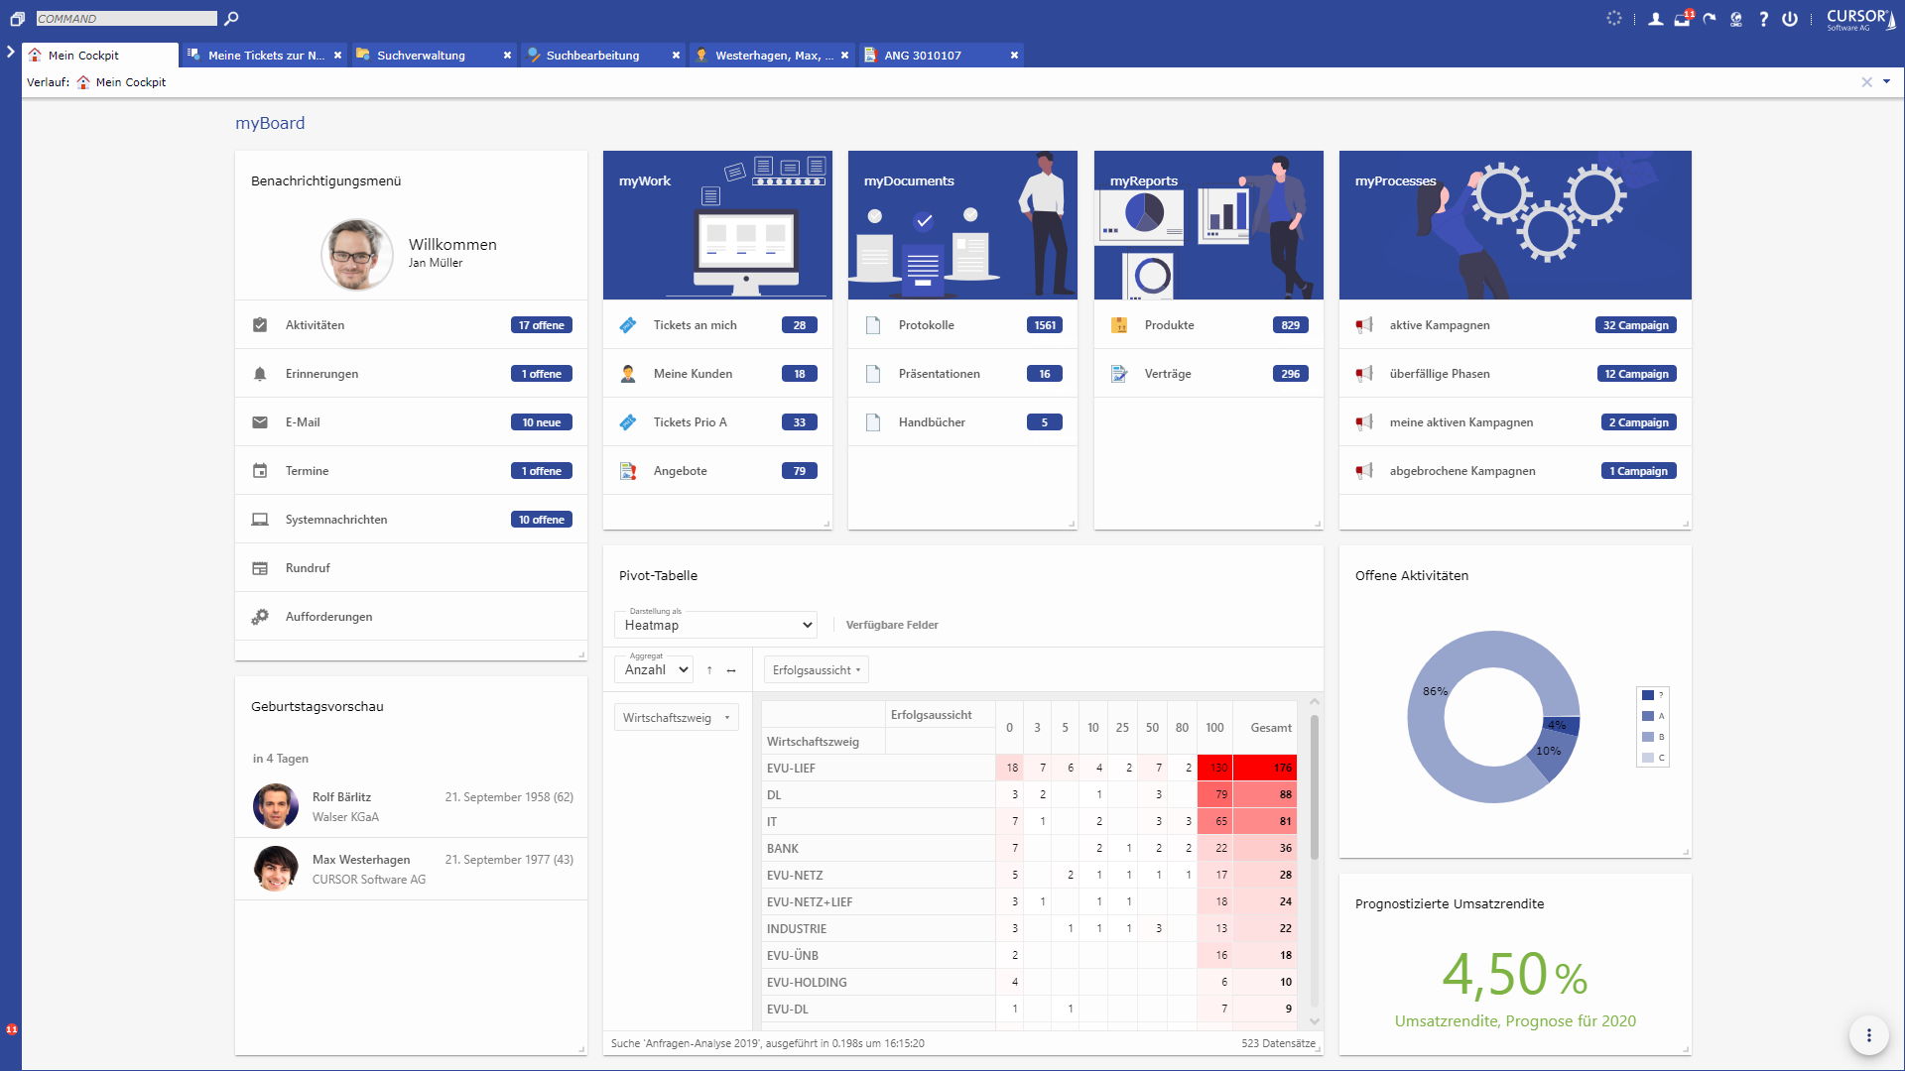Click the Rundruf list icon
The height and width of the screenshot is (1071, 1905).
(260, 568)
